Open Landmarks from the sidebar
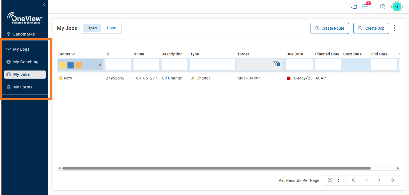 click(x=24, y=34)
